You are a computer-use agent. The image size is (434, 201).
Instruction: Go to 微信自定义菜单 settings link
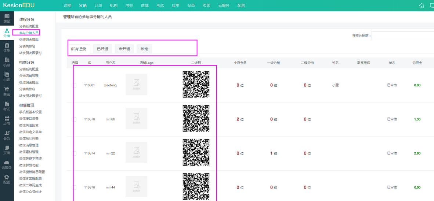point(30,132)
